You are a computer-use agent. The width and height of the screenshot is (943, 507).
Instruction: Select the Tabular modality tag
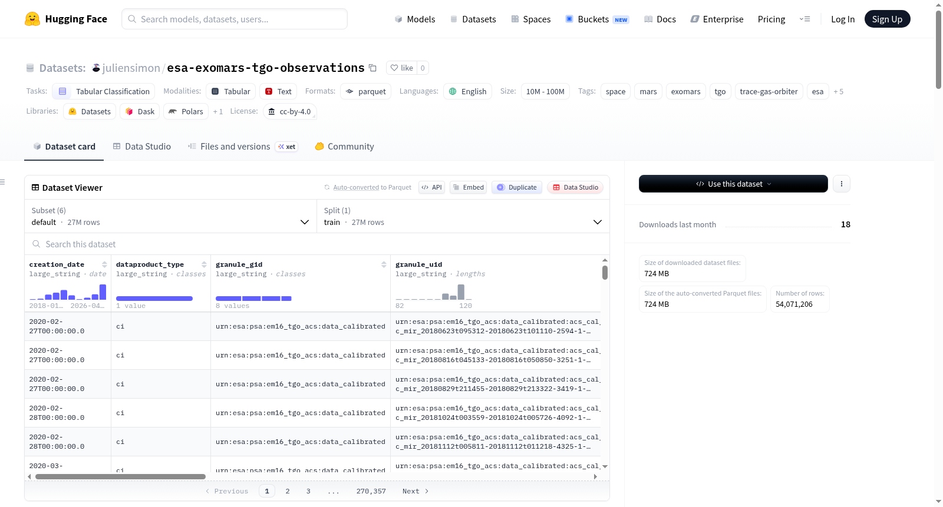click(x=231, y=91)
